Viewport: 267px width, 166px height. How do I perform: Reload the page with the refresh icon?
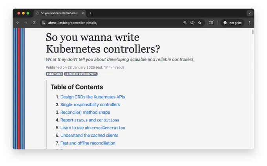[x=34, y=23]
